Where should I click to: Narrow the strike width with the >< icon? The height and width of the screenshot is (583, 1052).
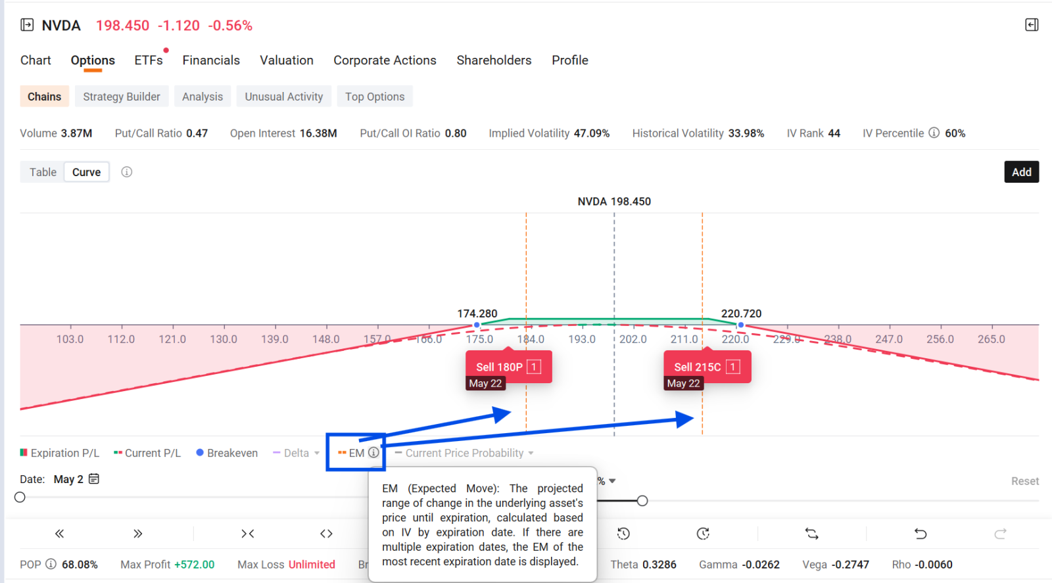tap(247, 534)
